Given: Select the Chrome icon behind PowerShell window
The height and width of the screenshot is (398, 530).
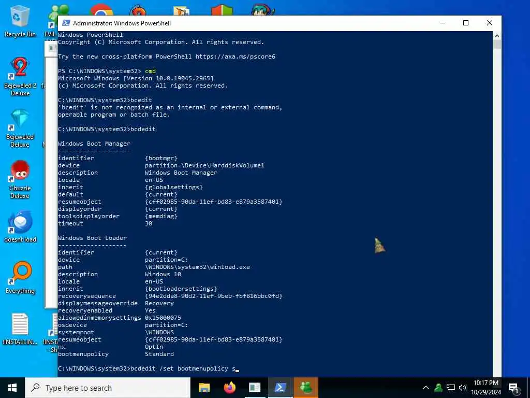Looking at the screenshot, I should 101,9.
